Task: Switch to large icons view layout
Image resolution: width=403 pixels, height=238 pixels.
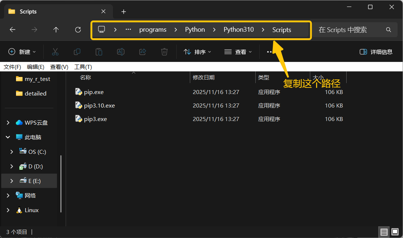Action: 395,232
